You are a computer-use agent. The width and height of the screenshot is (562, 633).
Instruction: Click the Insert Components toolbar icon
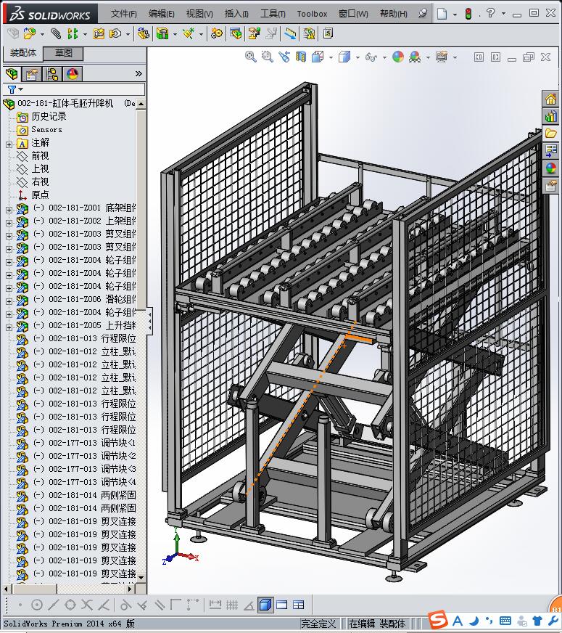pos(30,33)
